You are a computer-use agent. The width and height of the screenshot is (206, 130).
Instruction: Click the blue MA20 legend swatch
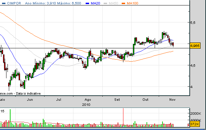[x=87, y=3]
